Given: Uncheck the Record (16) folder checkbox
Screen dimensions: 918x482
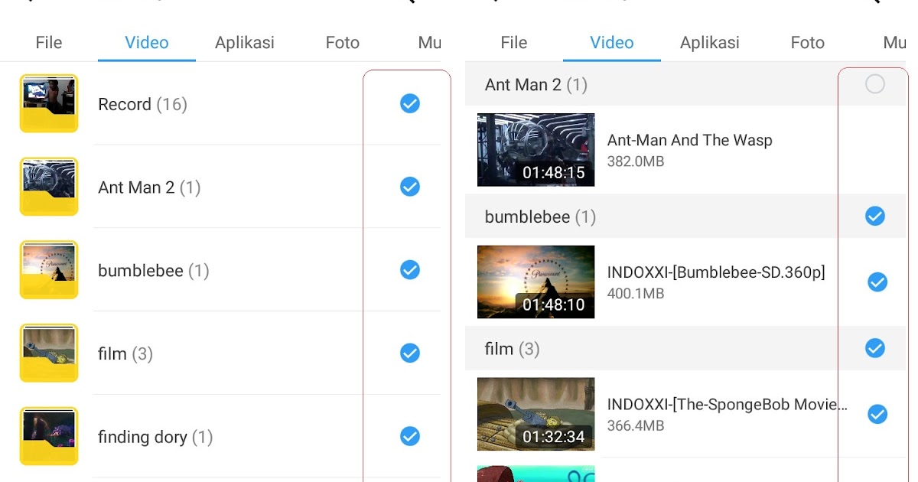Looking at the screenshot, I should [410, 103].
